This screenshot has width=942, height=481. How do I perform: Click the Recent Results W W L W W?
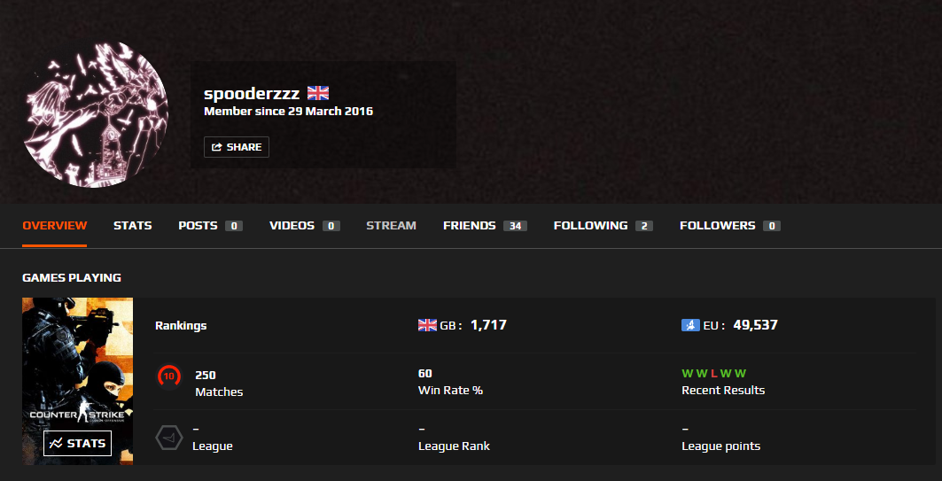[713, 374]
